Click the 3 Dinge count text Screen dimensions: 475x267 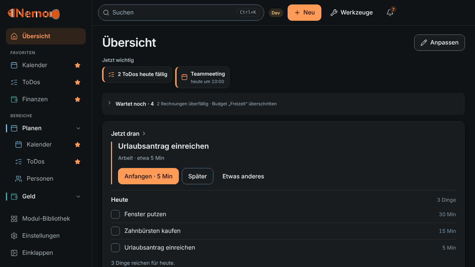(x=446, y=200)
